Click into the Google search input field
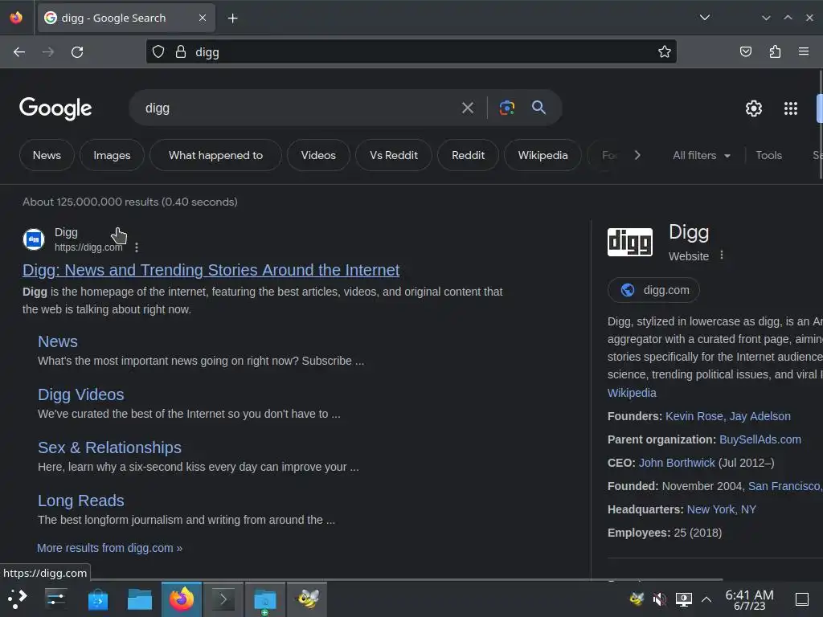Viewport: 823px width, 617px height. (x=299, y=108)
